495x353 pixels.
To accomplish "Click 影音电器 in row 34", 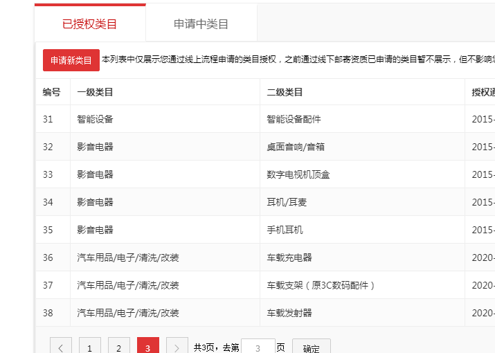I will (95, 202).
